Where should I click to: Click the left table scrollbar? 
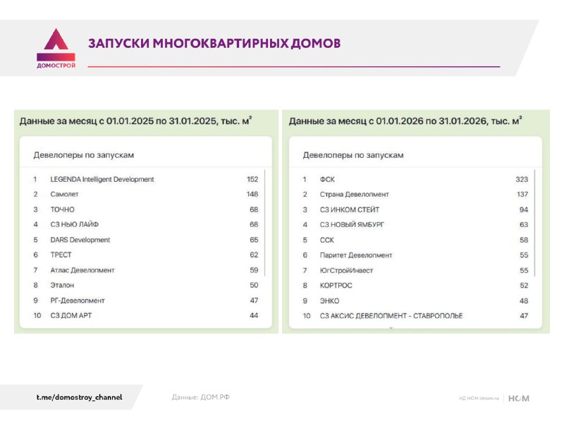265,223
